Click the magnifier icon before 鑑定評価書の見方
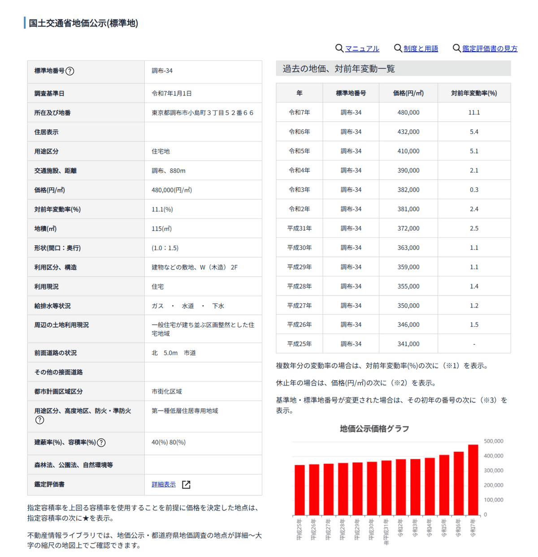Image resolution: width=538 pixels, height=557 pixels. [456, 48]
